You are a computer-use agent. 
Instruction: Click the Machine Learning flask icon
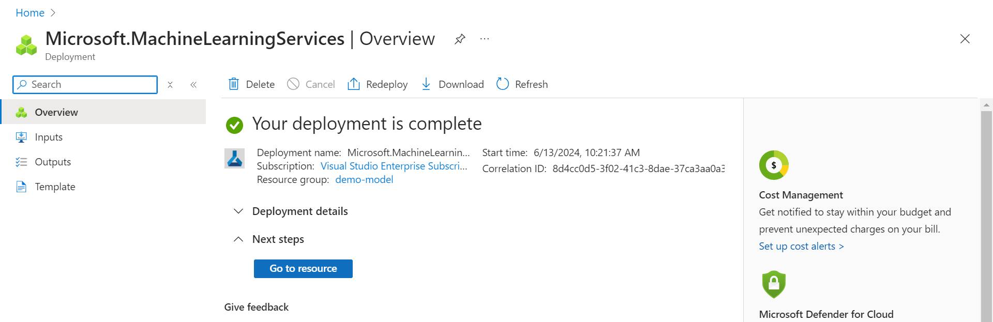(234, 158)
